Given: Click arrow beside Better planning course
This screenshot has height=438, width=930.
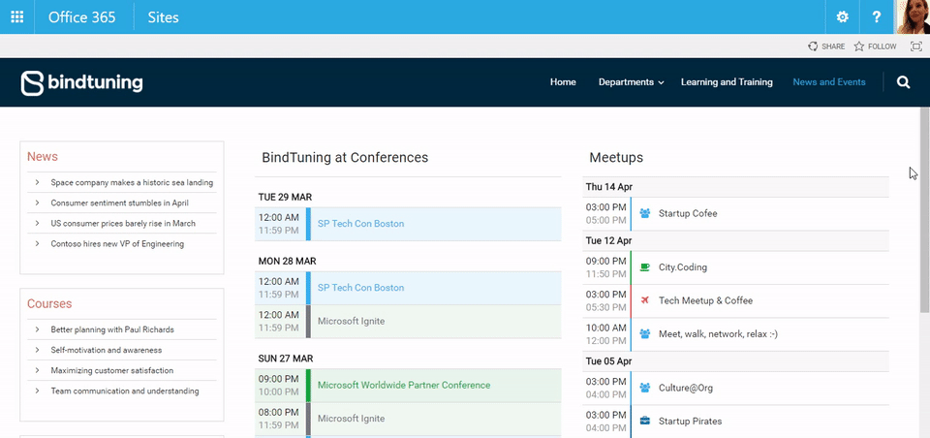Looking at the screenshot, I should pos(37,329).
